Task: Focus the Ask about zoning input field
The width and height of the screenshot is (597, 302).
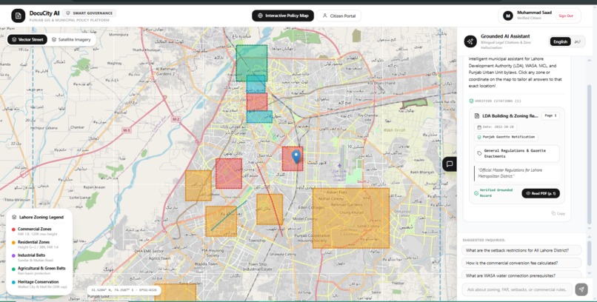Action: 517,289
